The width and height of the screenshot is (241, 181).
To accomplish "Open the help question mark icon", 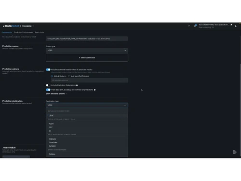I will (189, 26).
